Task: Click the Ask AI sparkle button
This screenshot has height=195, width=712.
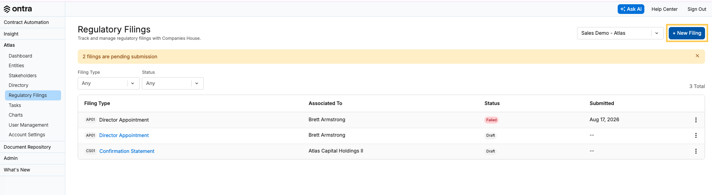Action: pyautogui.click(x=631, y=9)
